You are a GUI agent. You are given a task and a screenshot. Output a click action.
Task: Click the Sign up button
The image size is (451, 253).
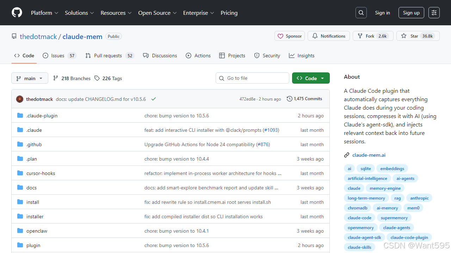pyautogui.click(x=411, y=13)
